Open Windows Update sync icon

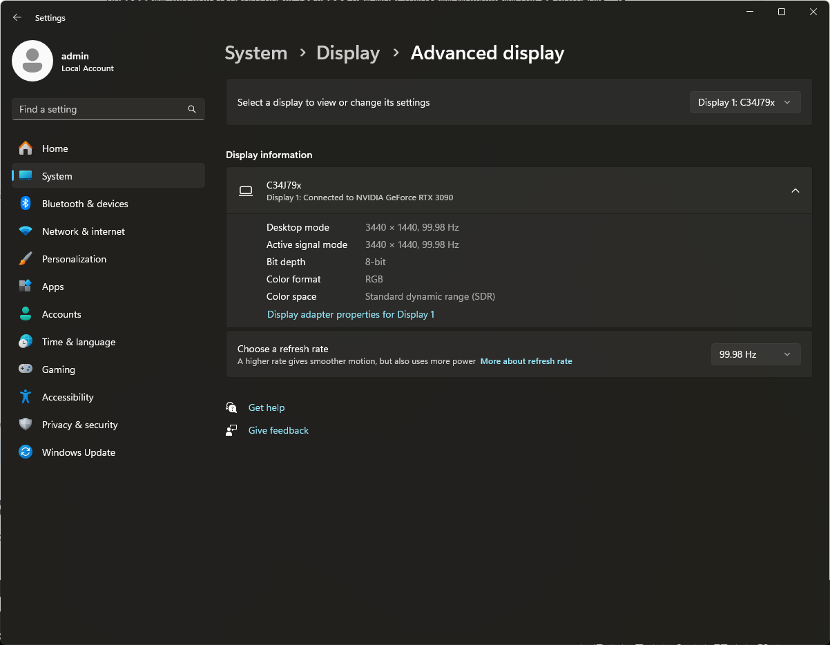pos(26,452)
